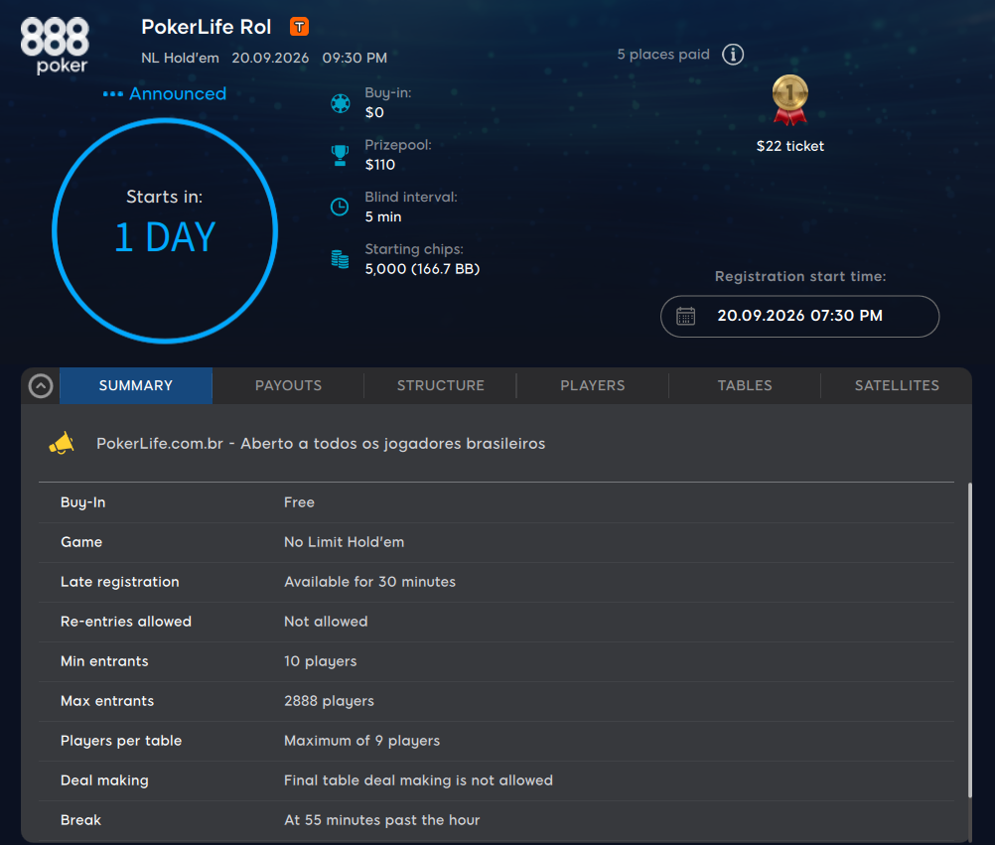
Task: Click the Late registration row label
Action: pyautogui.click(x=119, y=582)
